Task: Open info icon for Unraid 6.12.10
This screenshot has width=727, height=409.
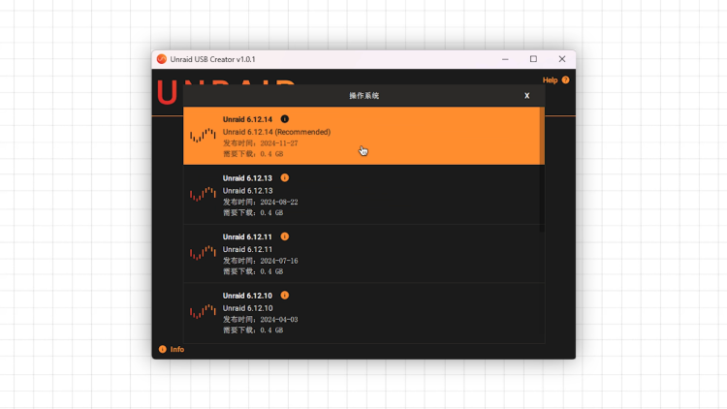Action: click(285, 296)
